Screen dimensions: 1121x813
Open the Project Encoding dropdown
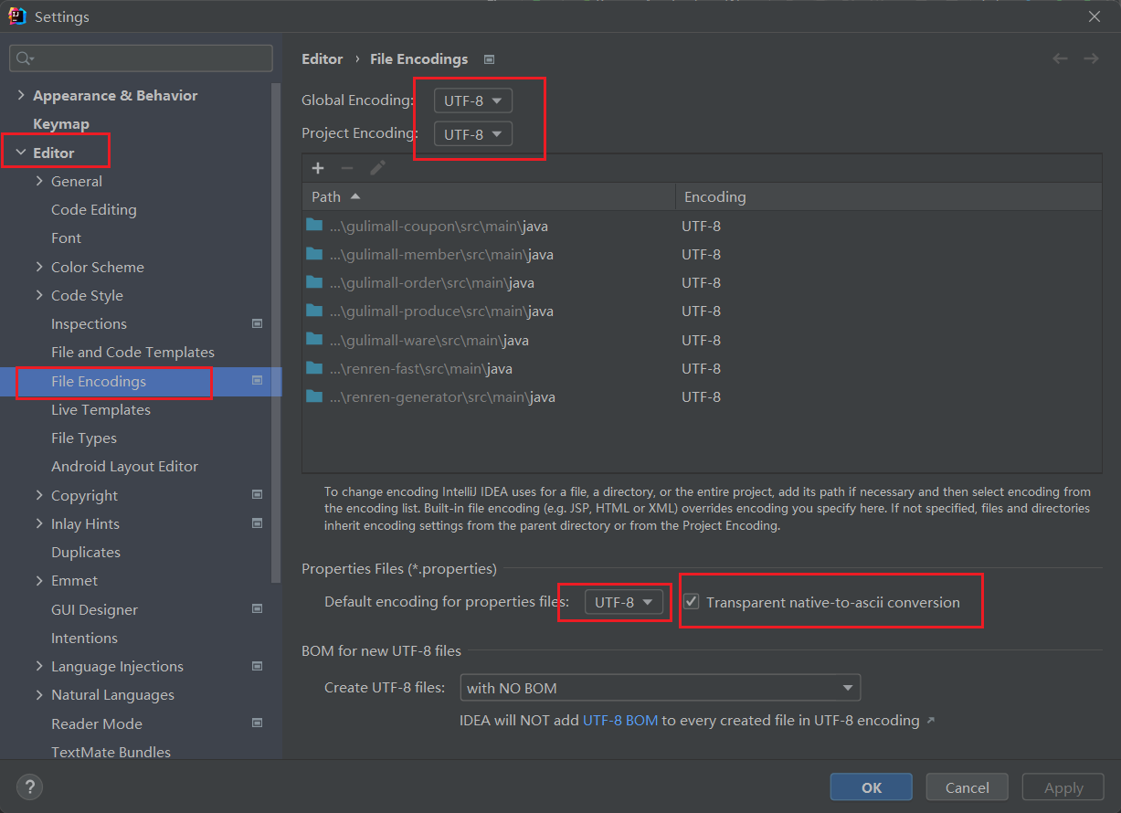coord(472,134)
